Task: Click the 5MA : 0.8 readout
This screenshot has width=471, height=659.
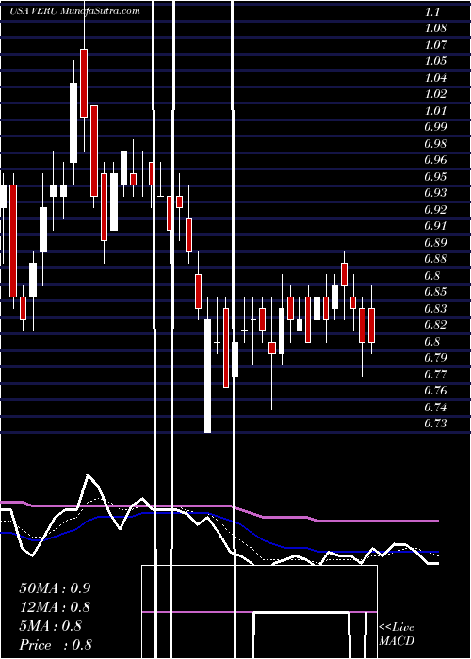Action: 51,626
